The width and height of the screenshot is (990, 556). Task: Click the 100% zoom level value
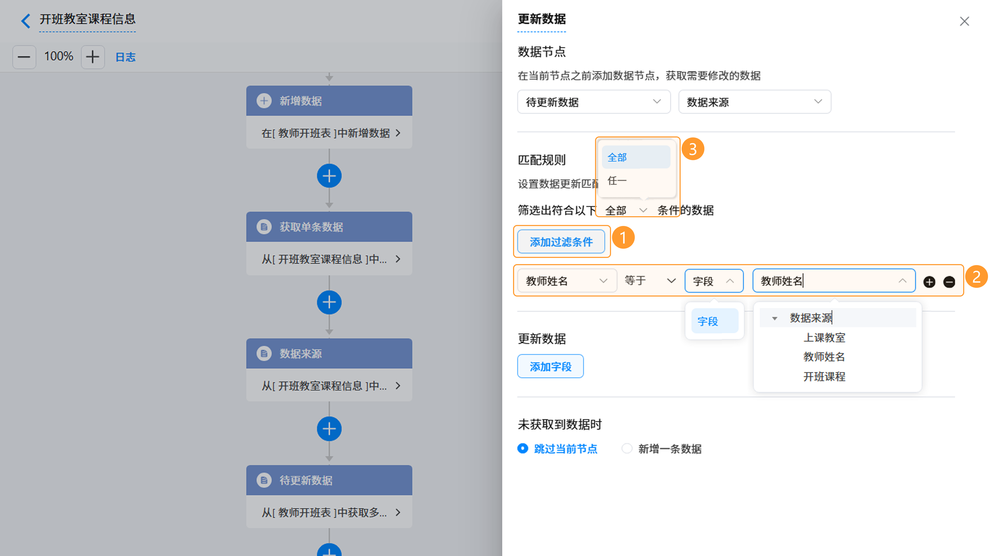pos(59,56)
